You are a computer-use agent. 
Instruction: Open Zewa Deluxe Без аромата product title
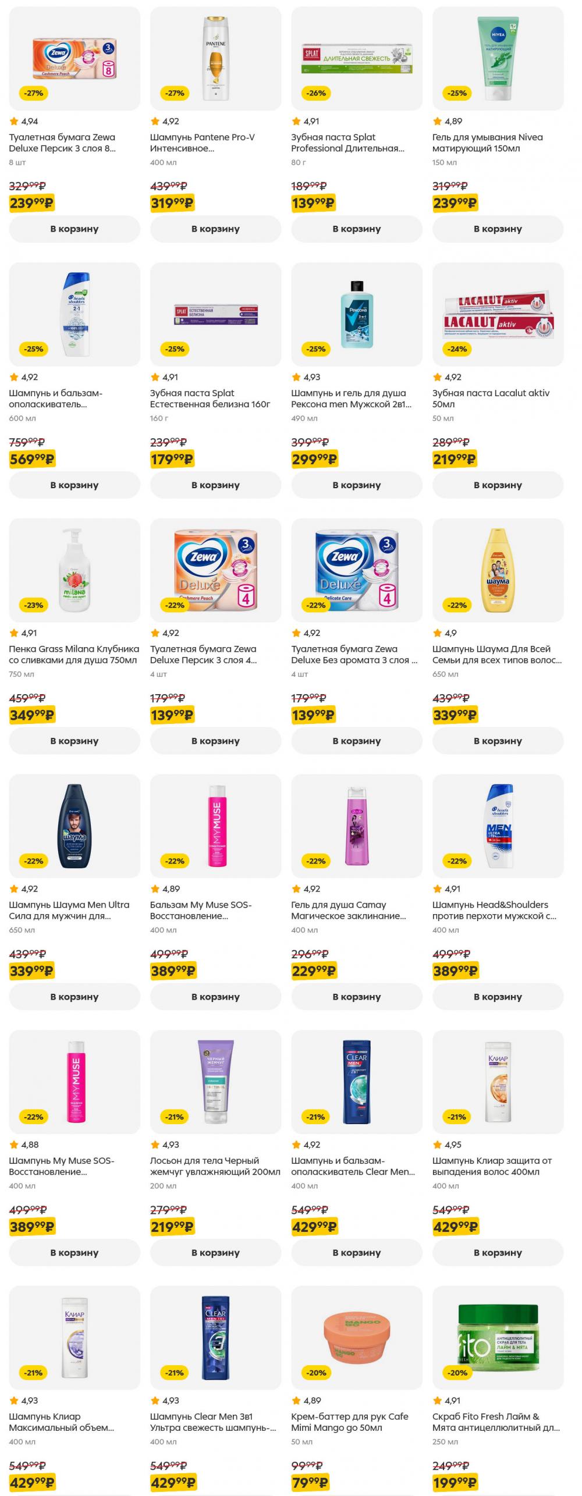(354, 655)
